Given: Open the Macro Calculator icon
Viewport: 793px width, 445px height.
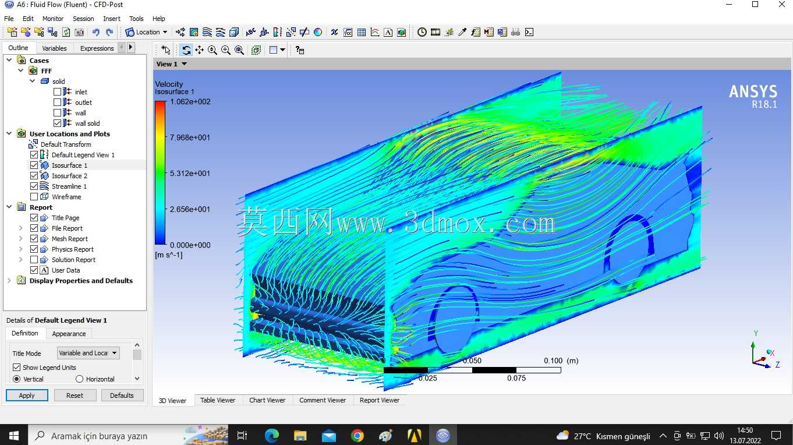Looking at the screenshot, I should point(489,32).
